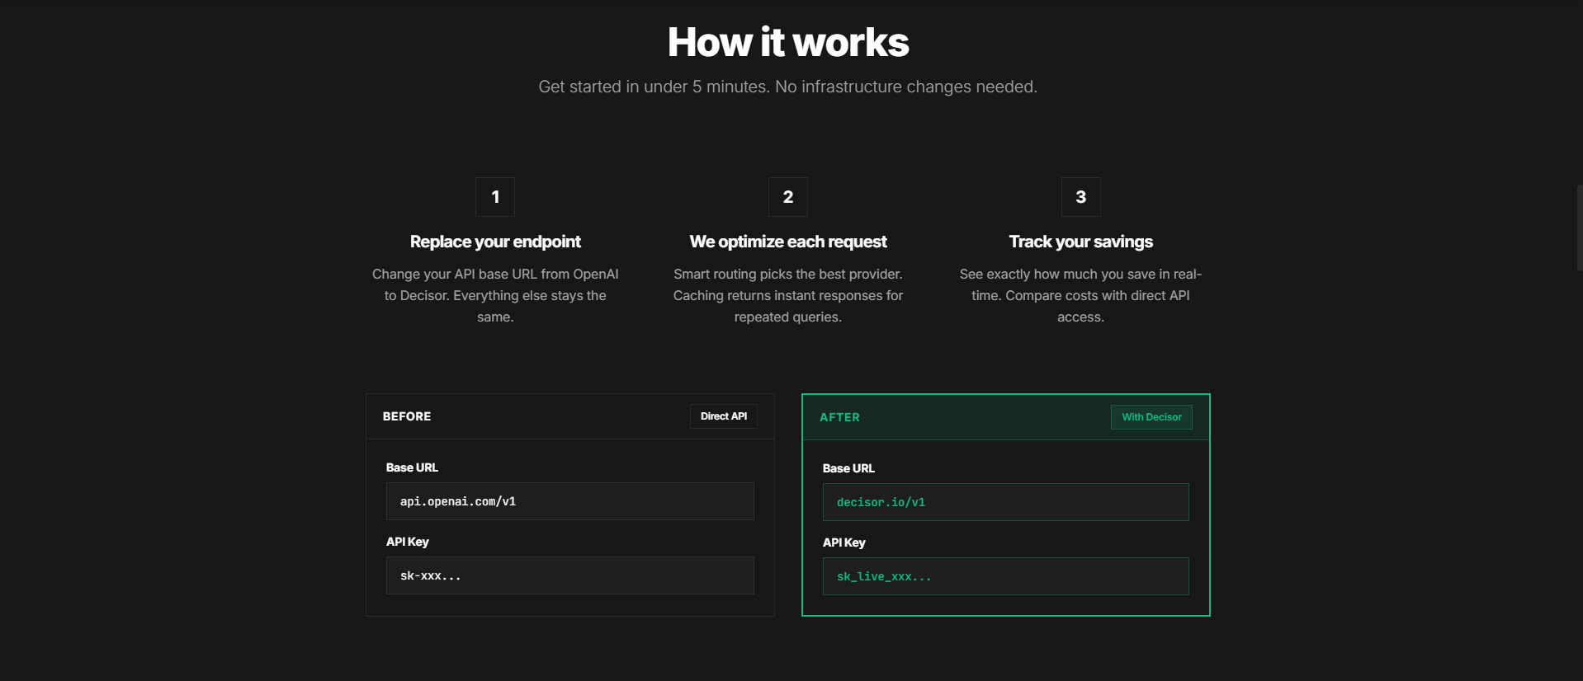Image resolution: width=1583 pixels, height=681 pixels.
Task: Click the decisor.io/v1 Base URL field
Action: 1006,502
